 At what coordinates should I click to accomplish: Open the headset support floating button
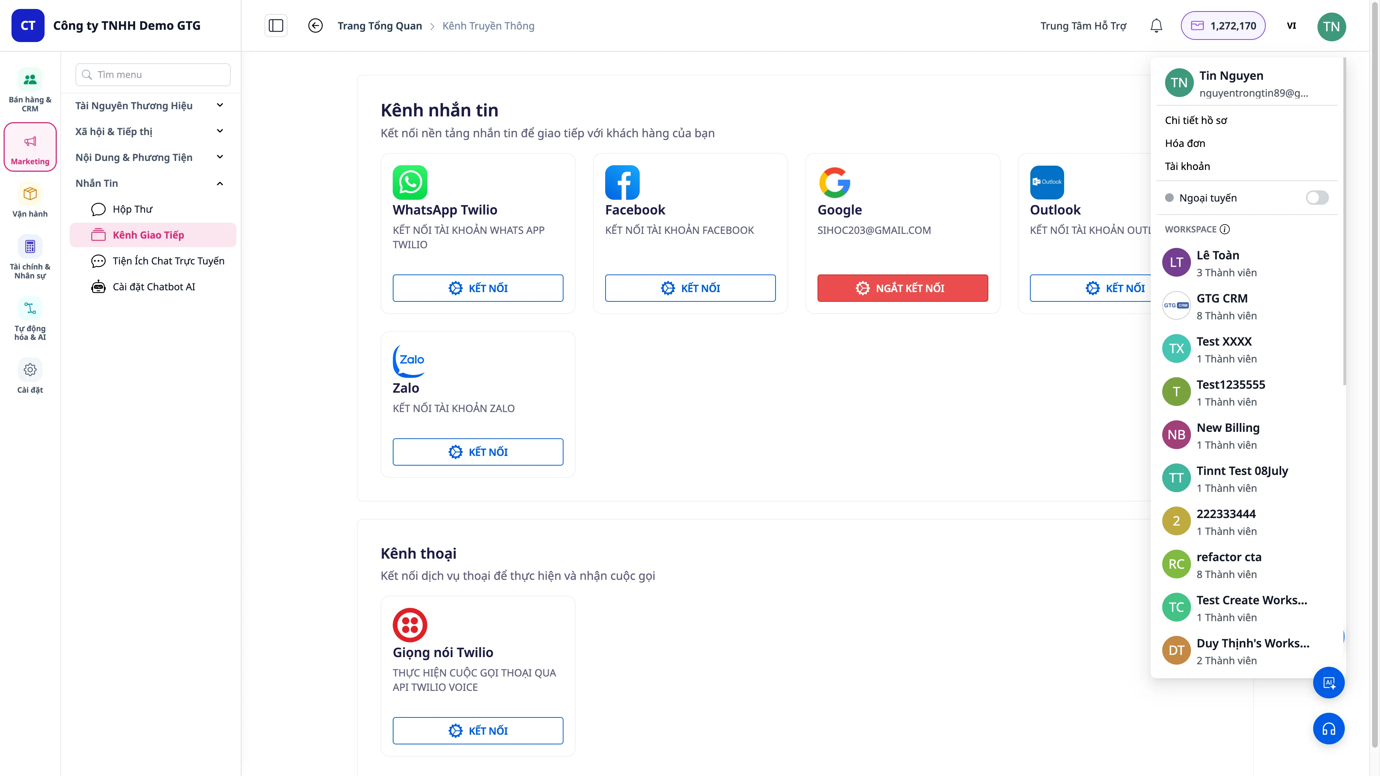(x=1329, y=728)
